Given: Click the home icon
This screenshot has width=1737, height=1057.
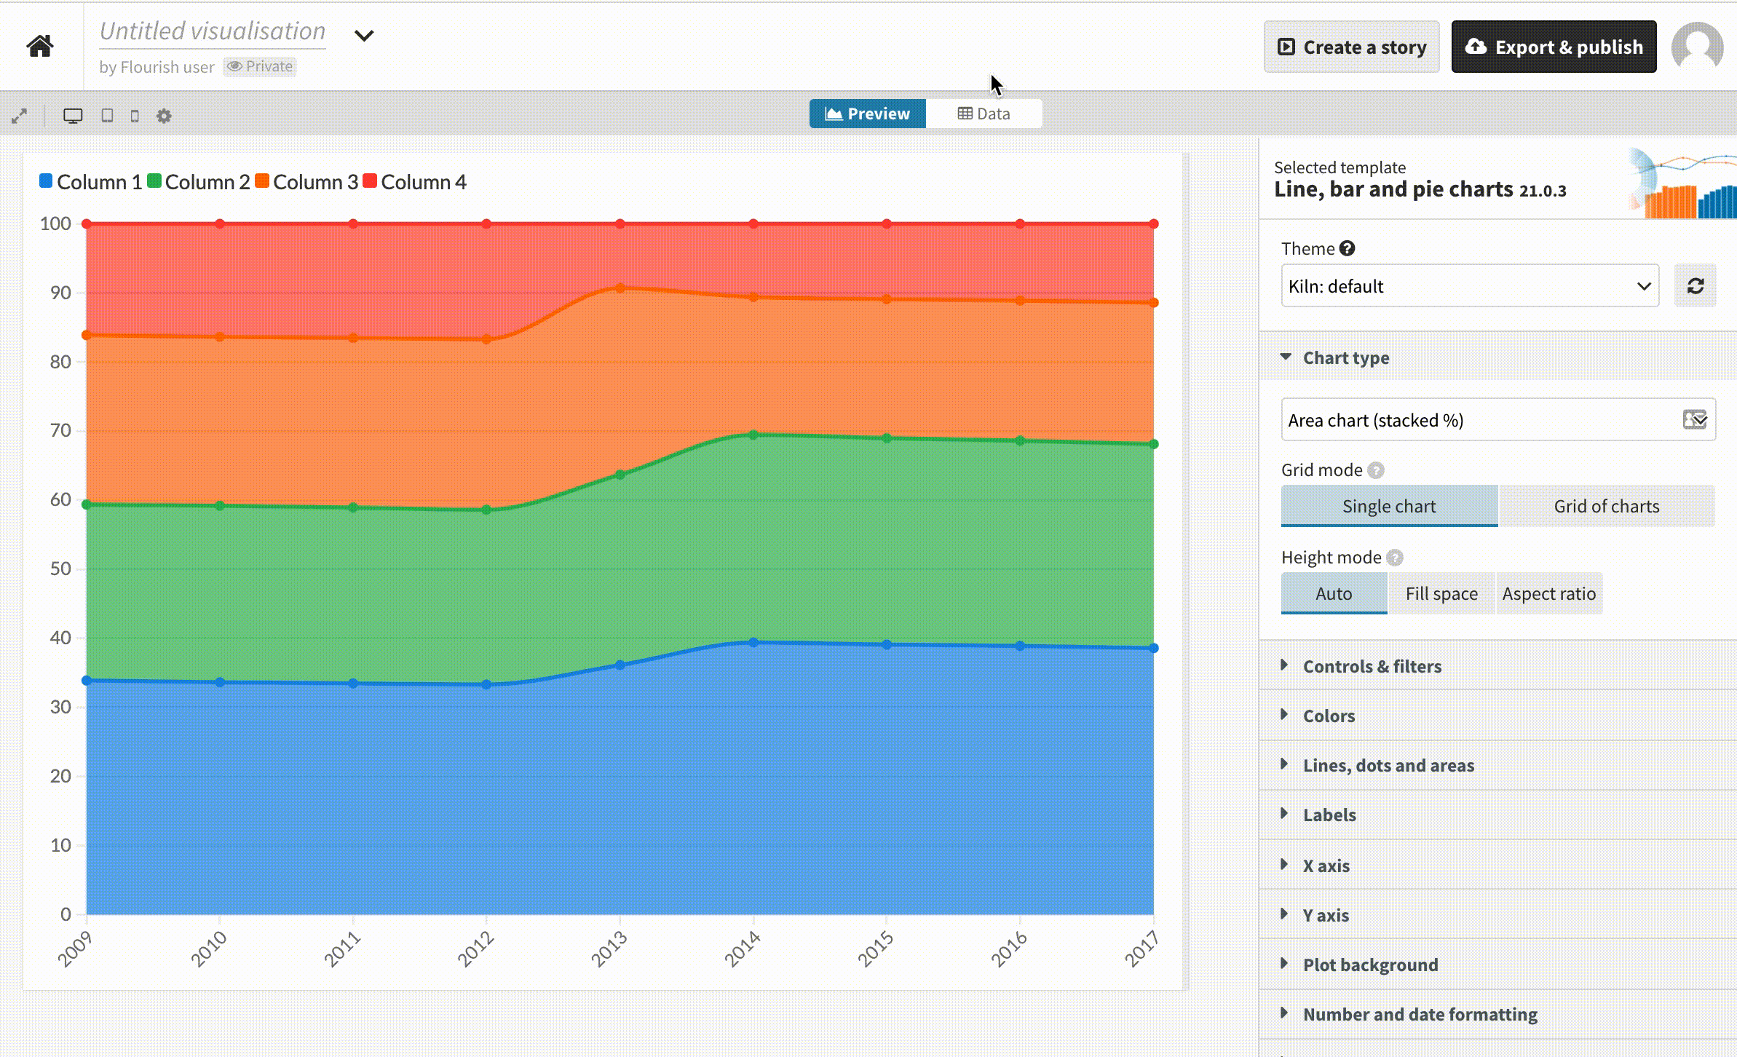Looking at the screenshot, I should (x=40, y=46).
